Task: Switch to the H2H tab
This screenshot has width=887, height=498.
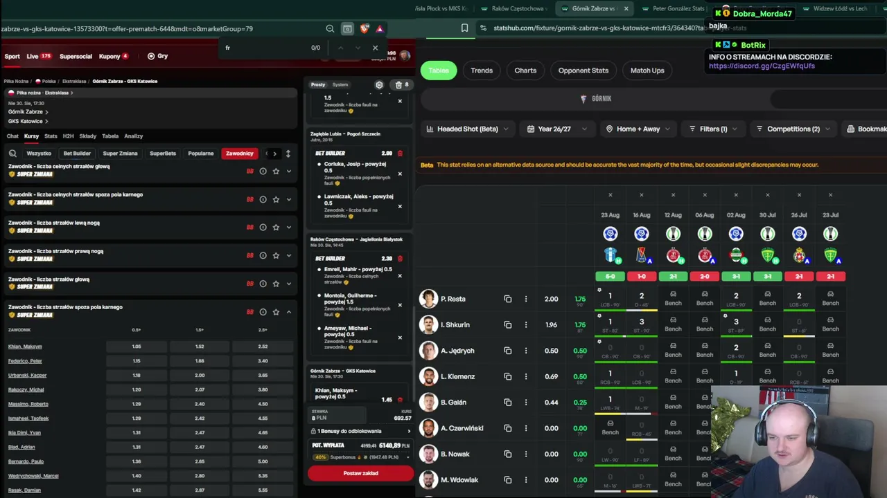Action: click(68, 136)
